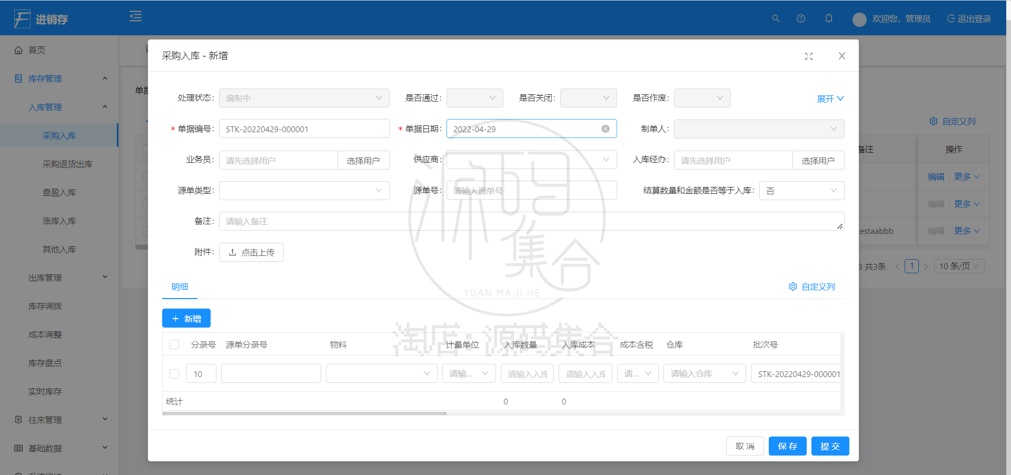1011x475 pixels.
Task: Click 选择用户 for 入库经办
Action: point(818,160)
